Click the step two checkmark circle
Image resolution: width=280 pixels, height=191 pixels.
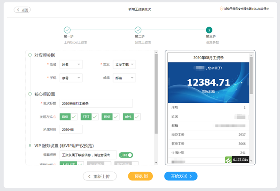pos(138,30)
